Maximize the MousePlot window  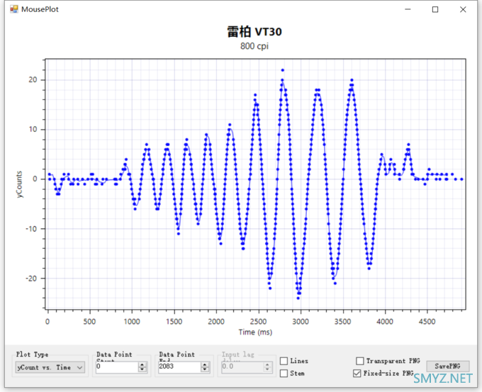[x=435, y=9]
